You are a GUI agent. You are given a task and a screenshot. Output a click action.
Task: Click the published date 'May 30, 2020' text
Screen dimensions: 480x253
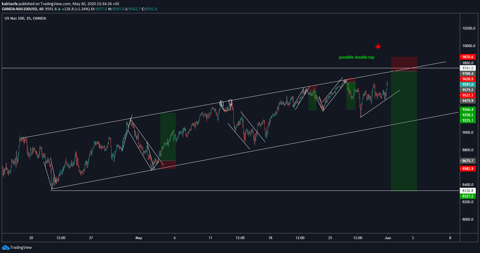tap(84, 4)
